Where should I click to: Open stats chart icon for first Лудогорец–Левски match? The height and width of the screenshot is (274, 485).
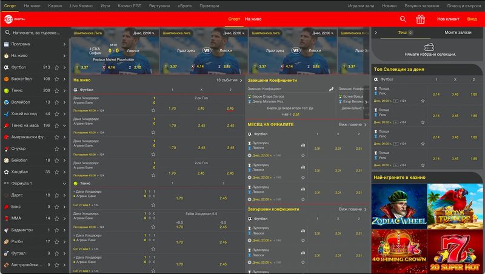[x=303, y=145]
